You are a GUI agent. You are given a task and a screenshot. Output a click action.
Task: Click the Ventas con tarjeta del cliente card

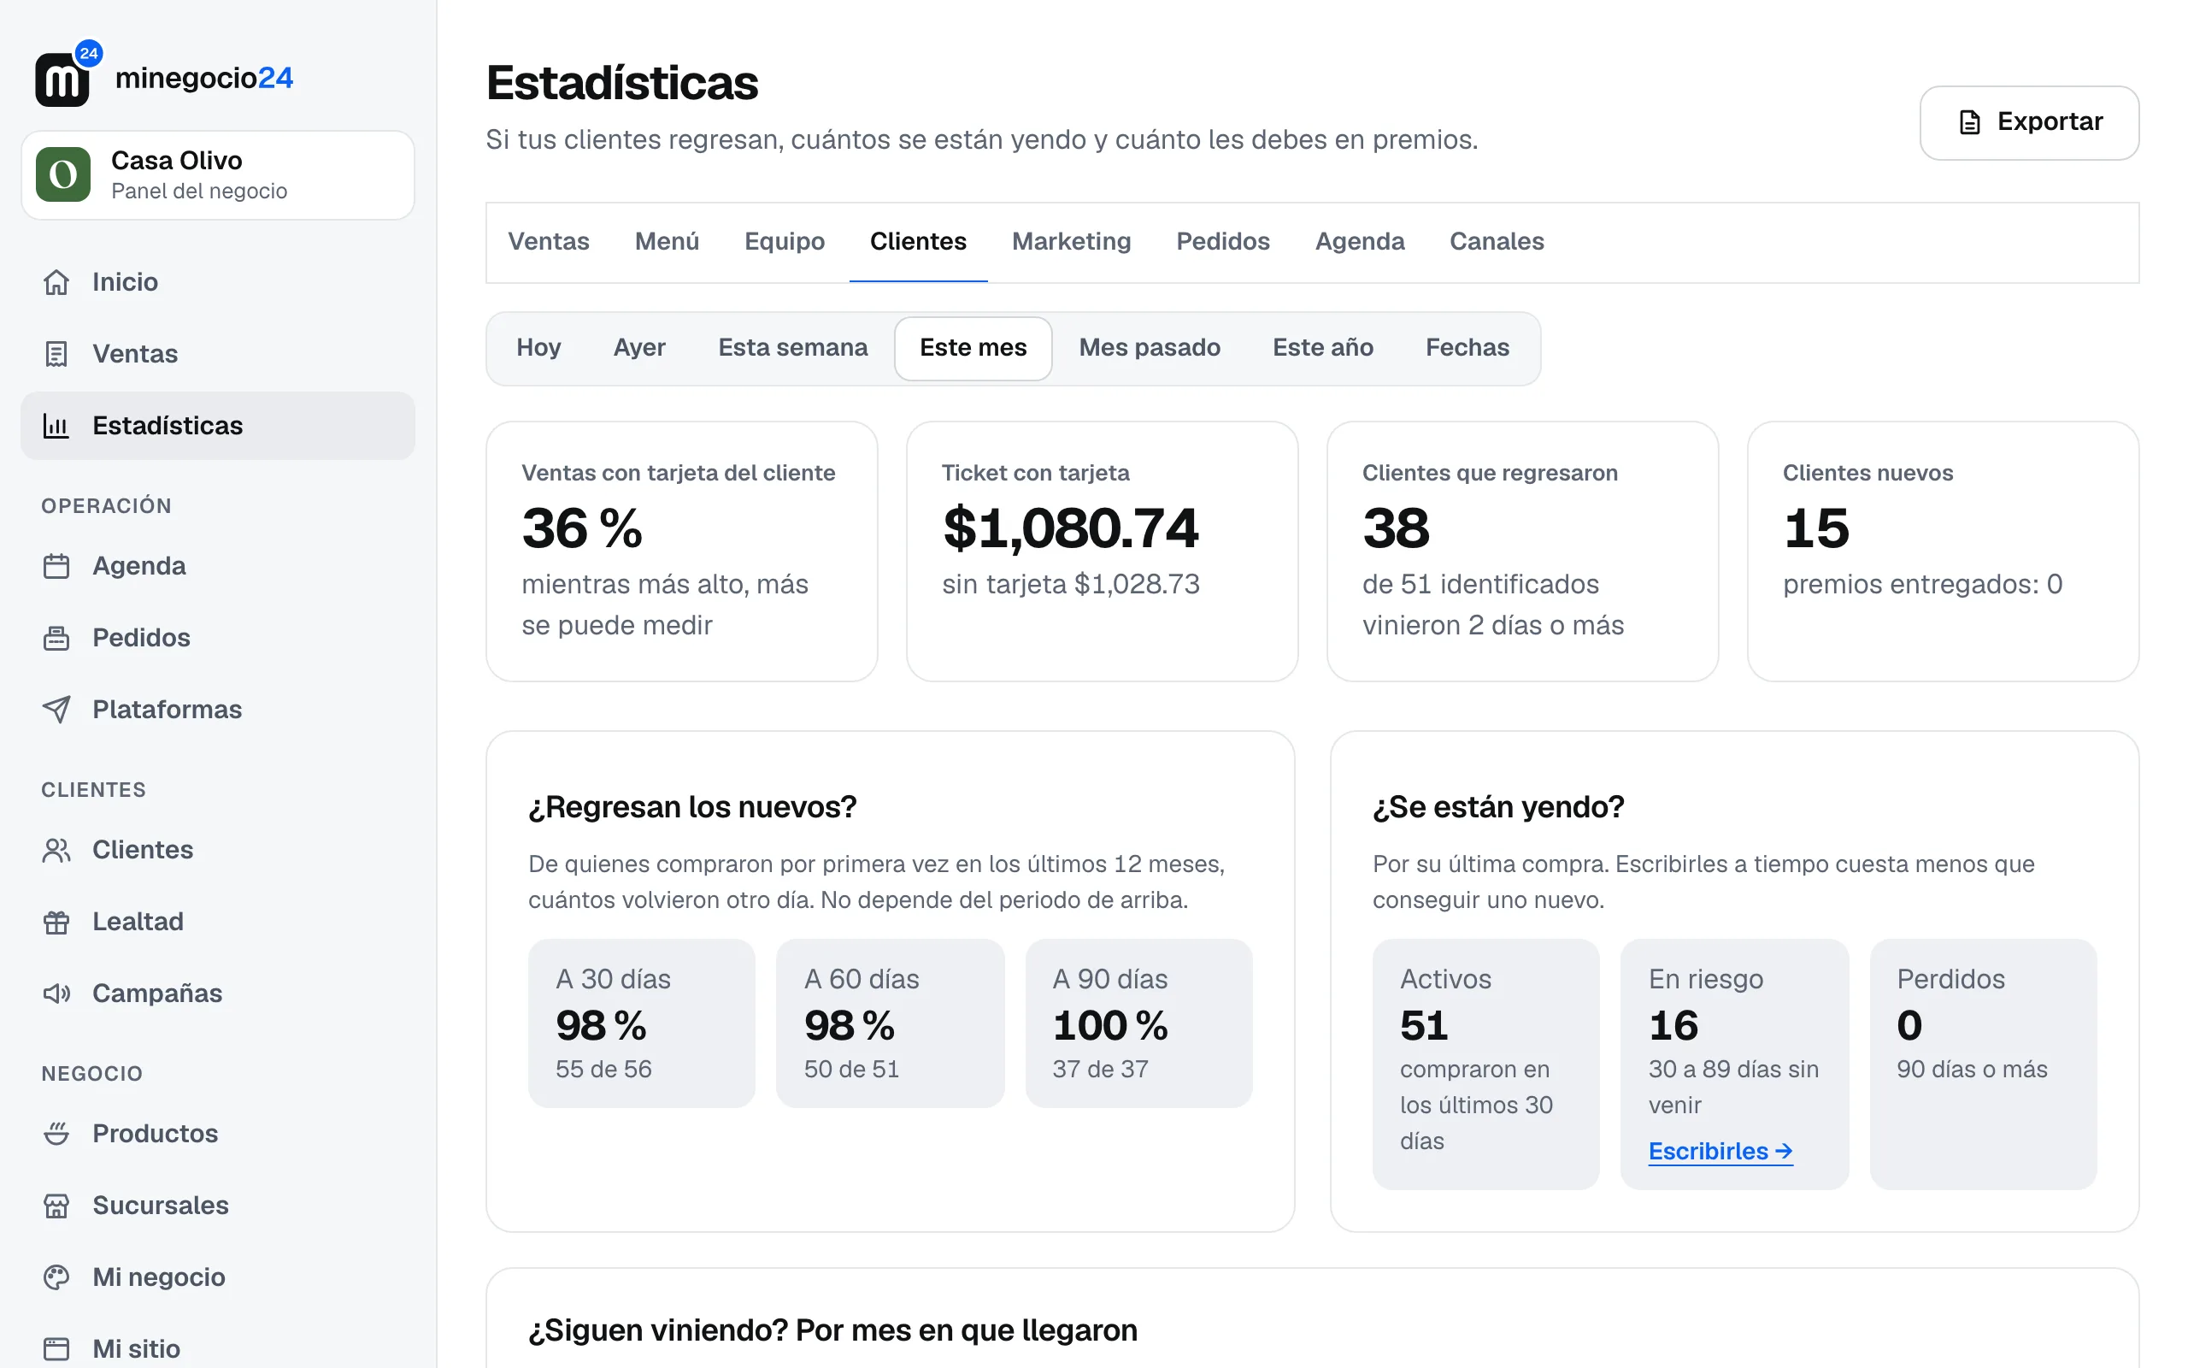pyautogui.click(x=682, y=551)
